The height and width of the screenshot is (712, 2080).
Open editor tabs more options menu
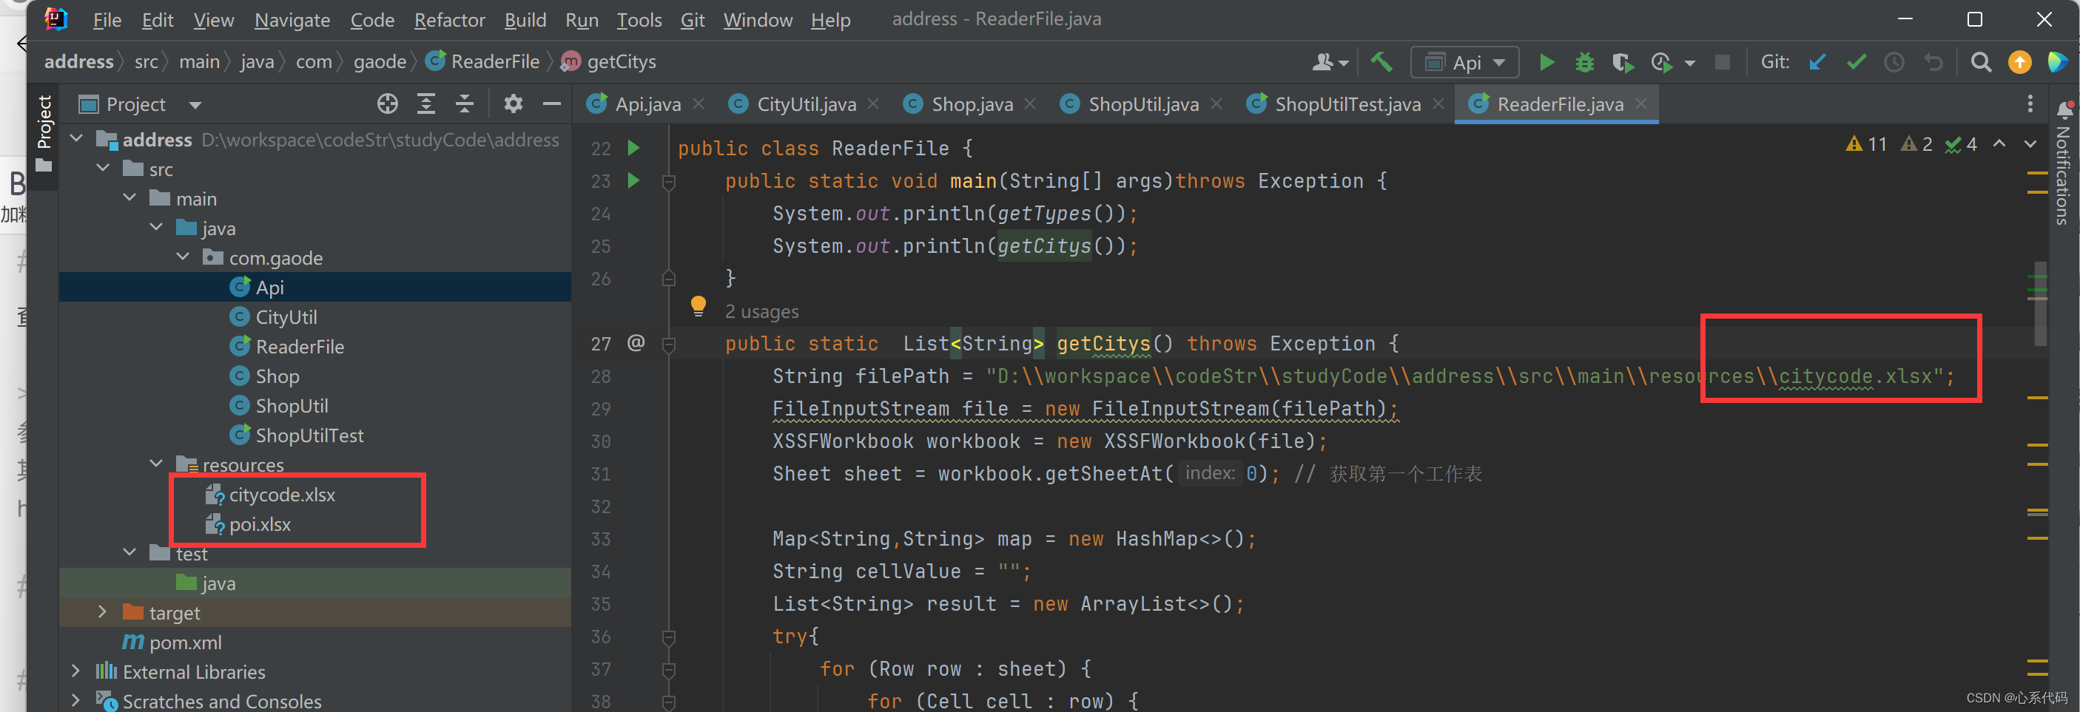(2030, 104)
